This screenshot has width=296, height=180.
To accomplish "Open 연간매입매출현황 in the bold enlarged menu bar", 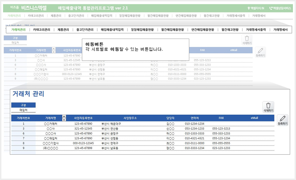I will click(x=203, y=30).
